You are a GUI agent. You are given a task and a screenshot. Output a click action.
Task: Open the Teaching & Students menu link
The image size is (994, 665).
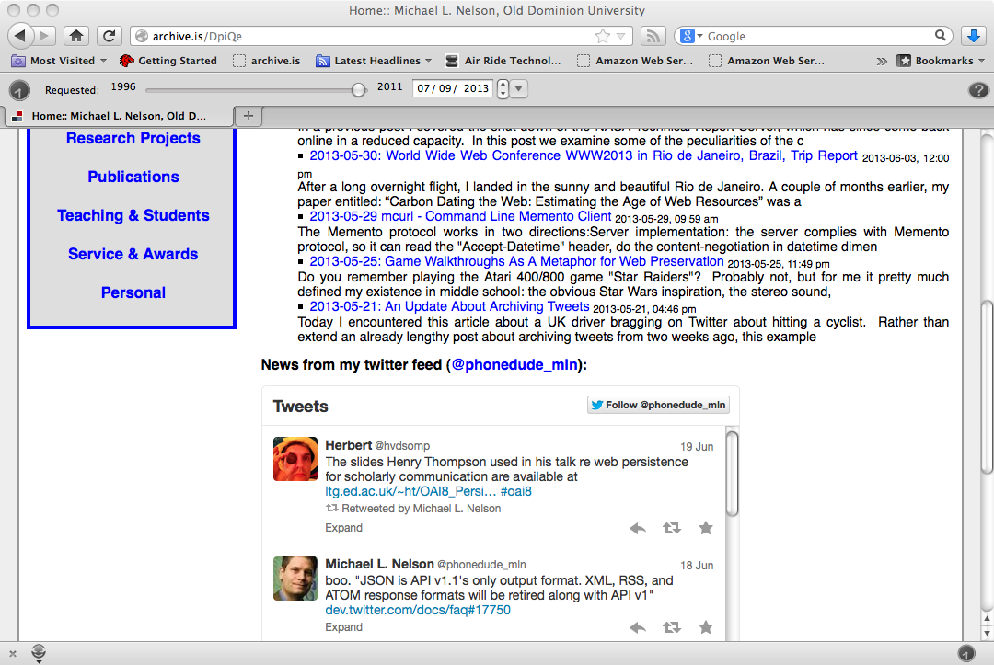pos(133,215)
